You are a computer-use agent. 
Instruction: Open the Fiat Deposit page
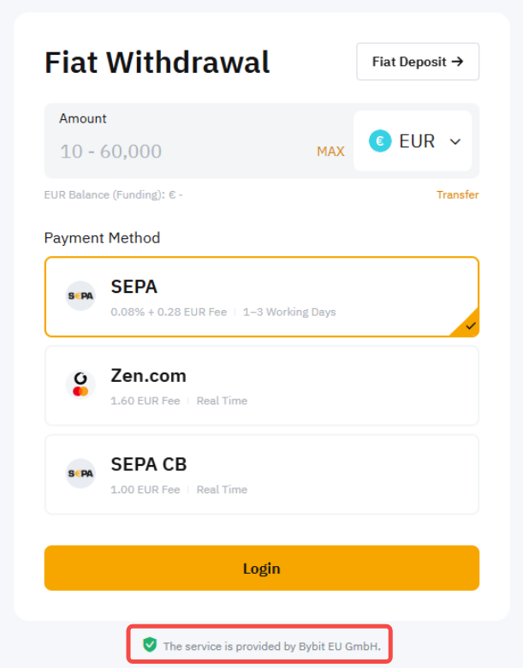(417, 62)
